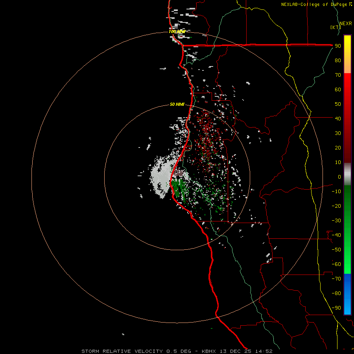Click the -70 value on the velocity scale

pos(336,279)
